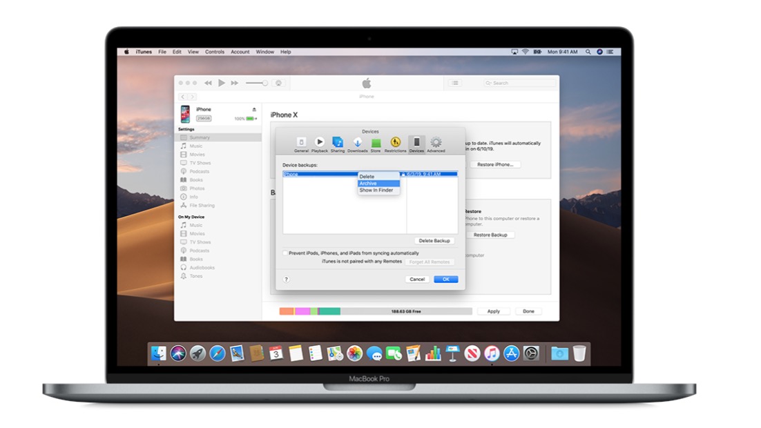This screenshot has width=761, height=428.
Task: Open General preferences tab
Action: click(301, 144)
